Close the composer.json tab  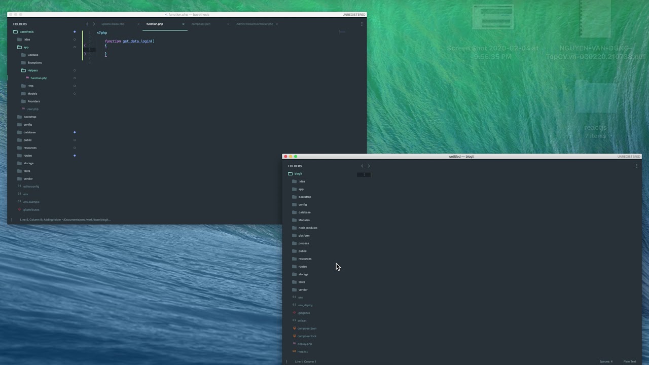click(228, 24)
